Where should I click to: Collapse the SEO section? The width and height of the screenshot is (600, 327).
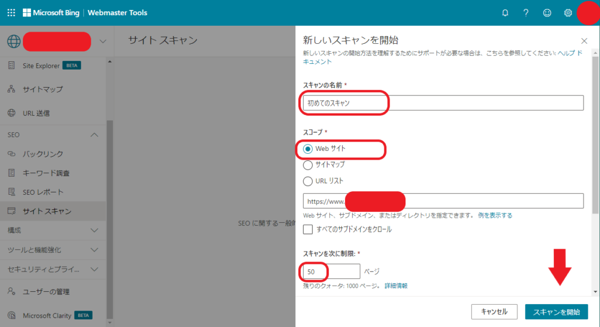point(94,135)
